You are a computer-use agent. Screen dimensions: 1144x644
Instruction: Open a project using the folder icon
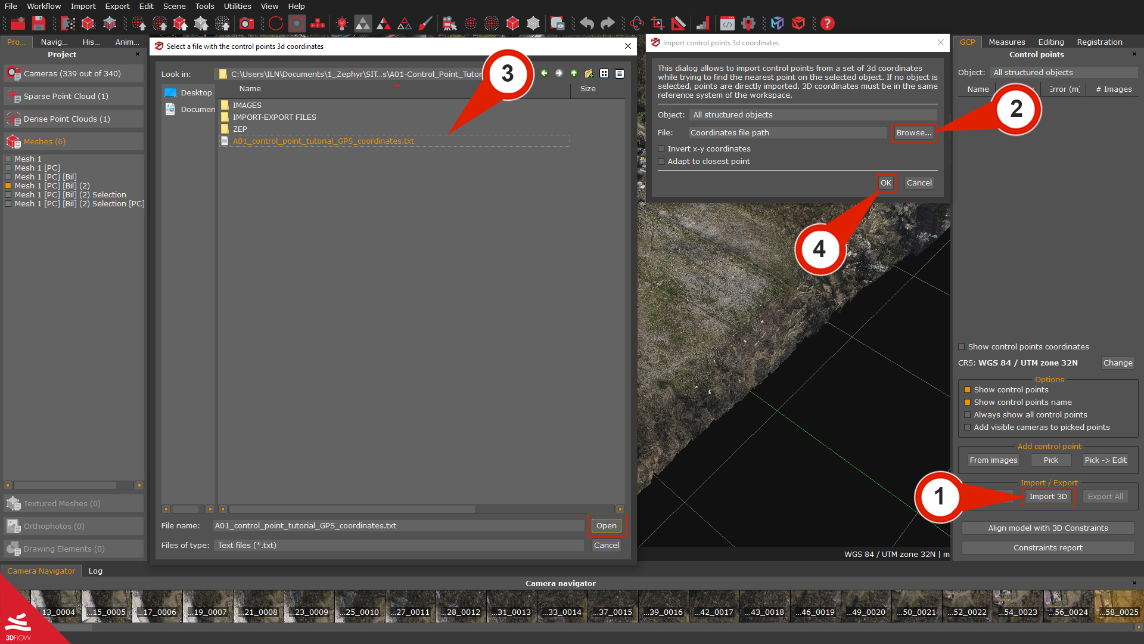(x=17, y=23)
